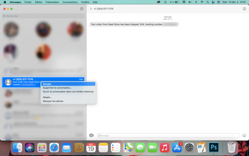Image resolution: width=249 pixels, height=156 pixels.
Task: Click the recipient +1 (323) 577-7170 in header
Action: pos(104,9)
